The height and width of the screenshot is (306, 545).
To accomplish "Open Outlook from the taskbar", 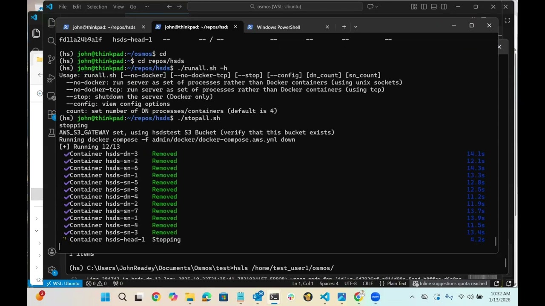I will pyautogui.click(x=258, y=297).
